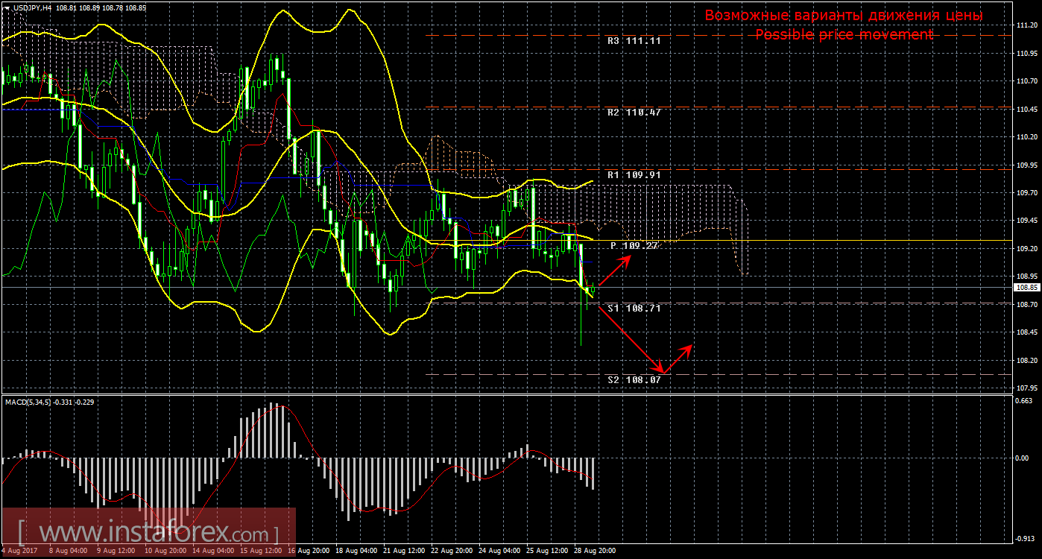Select 109.95 on the price axis
The image size is (1042, 559).
click(1026, 165)
